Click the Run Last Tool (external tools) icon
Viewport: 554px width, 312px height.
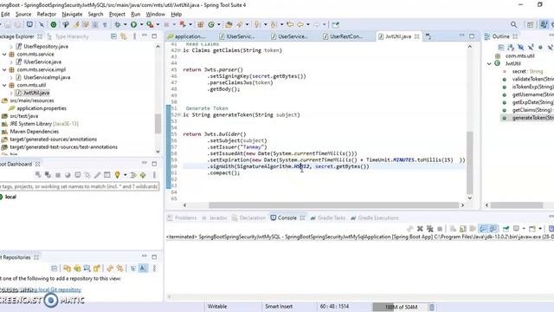[150, 24]
